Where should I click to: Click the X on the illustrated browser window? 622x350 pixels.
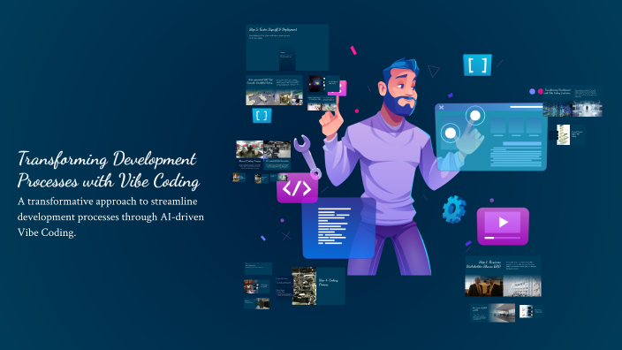[x=441, y=108]
